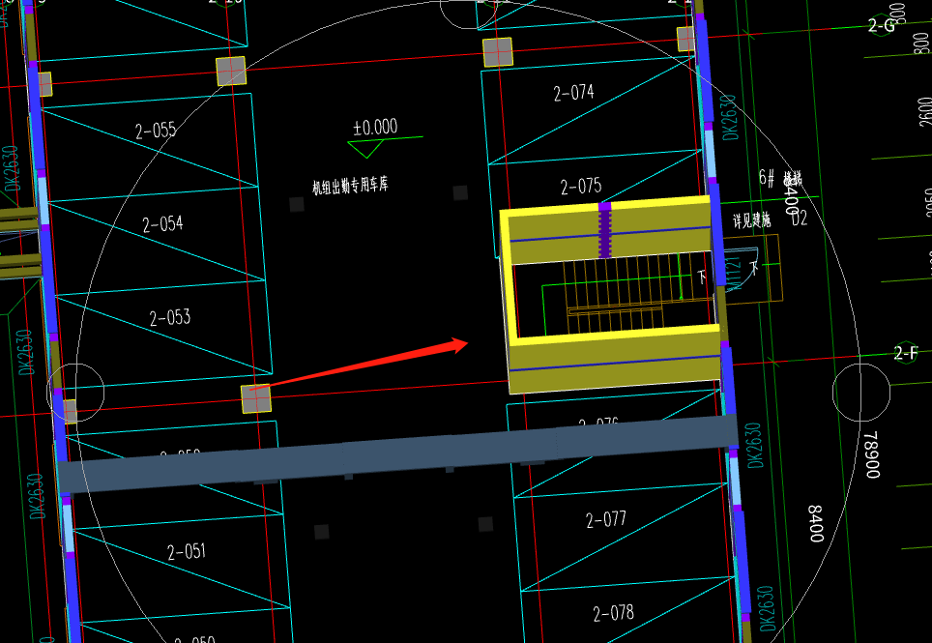Click the 机组出勤专用车库 room label
Screen dimensions: 932x643
click(x=350, y=186)
